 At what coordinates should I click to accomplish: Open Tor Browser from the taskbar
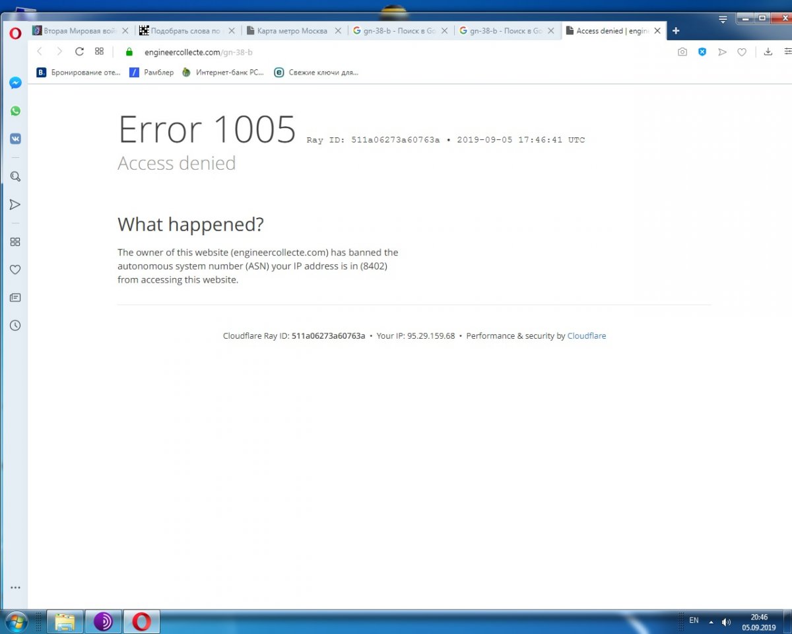pyautogui.click(x=103, y=621)
